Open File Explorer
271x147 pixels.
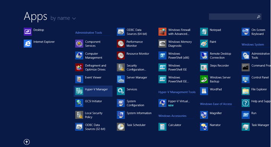point(254,91)
